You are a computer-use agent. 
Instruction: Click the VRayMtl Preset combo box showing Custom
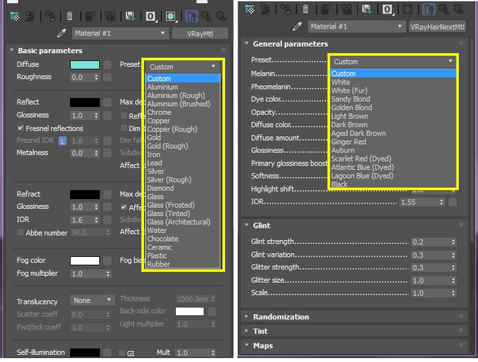coord(182,67)
